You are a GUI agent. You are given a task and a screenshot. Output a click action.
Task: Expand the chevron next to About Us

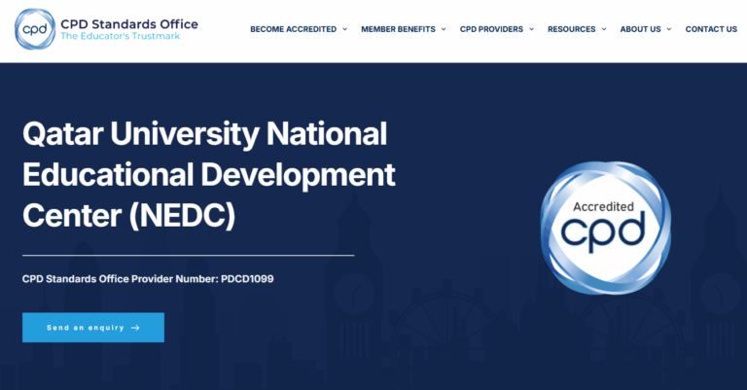click(x=669, y=29)
